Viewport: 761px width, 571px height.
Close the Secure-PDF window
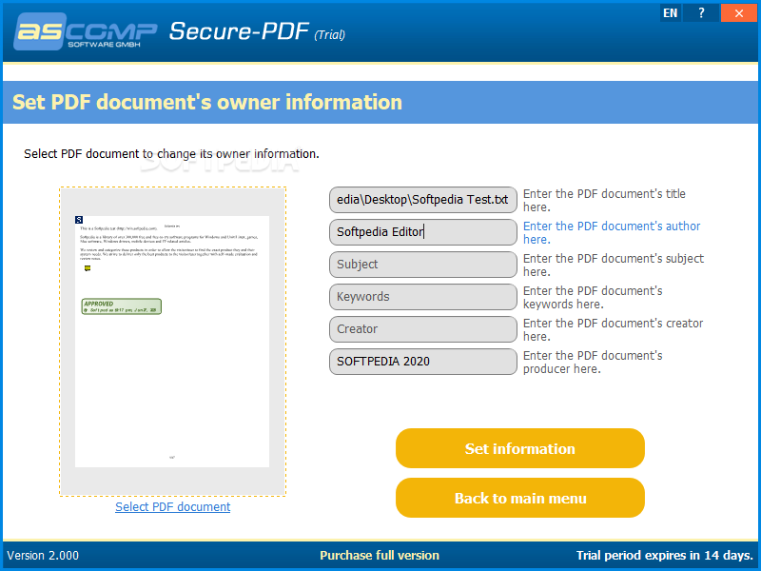(x=738, y=13)
